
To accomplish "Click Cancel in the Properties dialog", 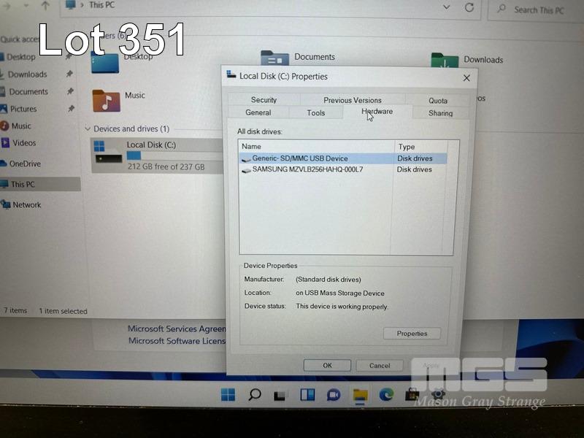I will (379, 366).
